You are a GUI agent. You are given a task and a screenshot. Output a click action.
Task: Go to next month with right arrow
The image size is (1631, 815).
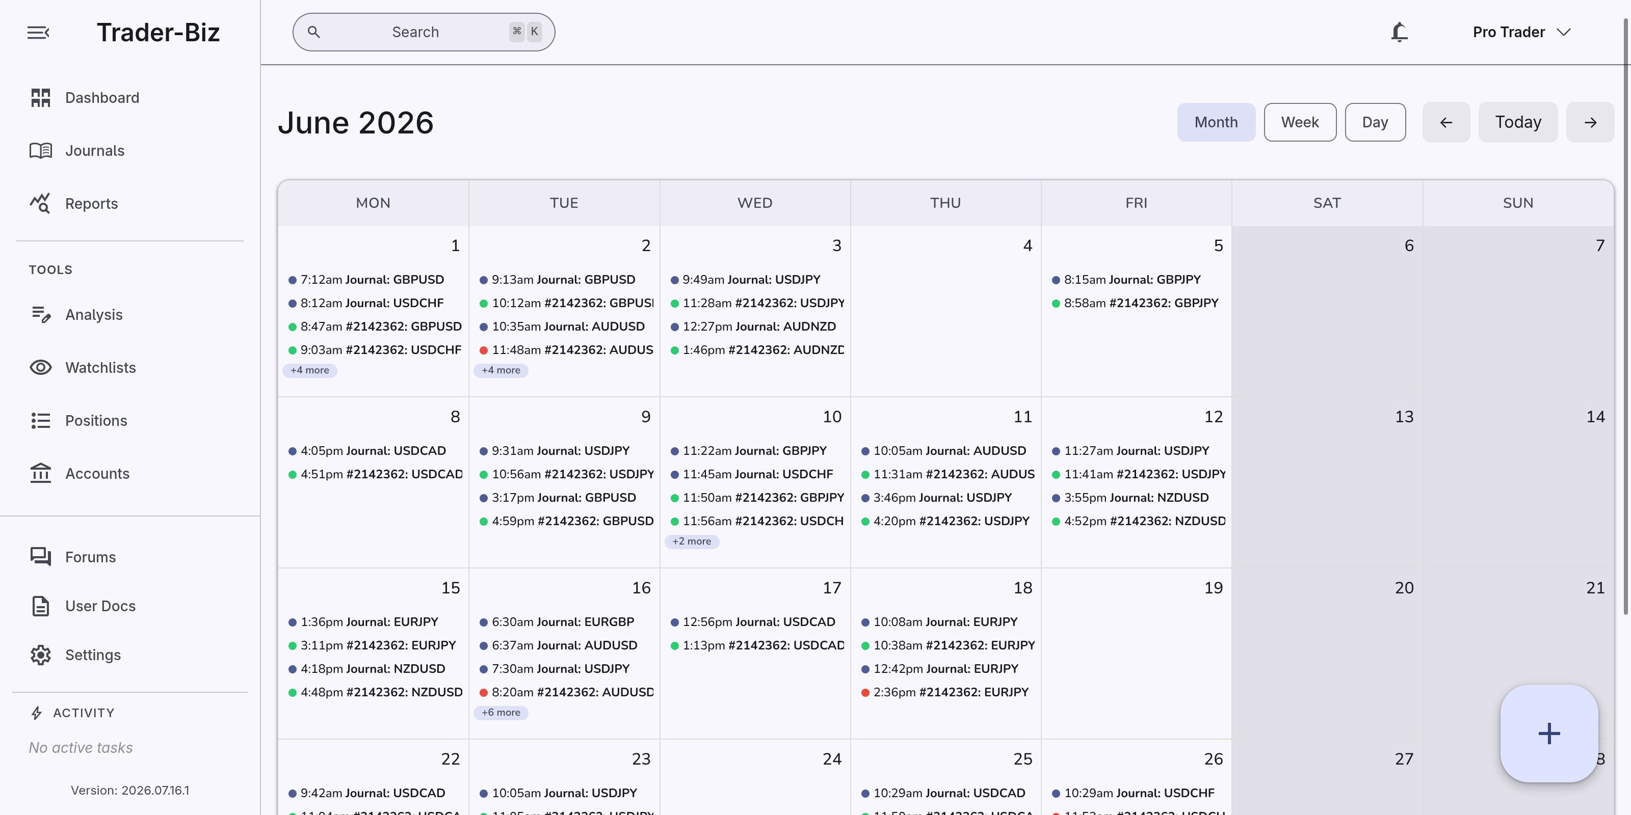[x=1590, y=122]
